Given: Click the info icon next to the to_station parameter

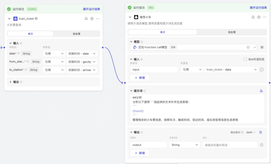Looking at the screenshot, I should 26,69.
